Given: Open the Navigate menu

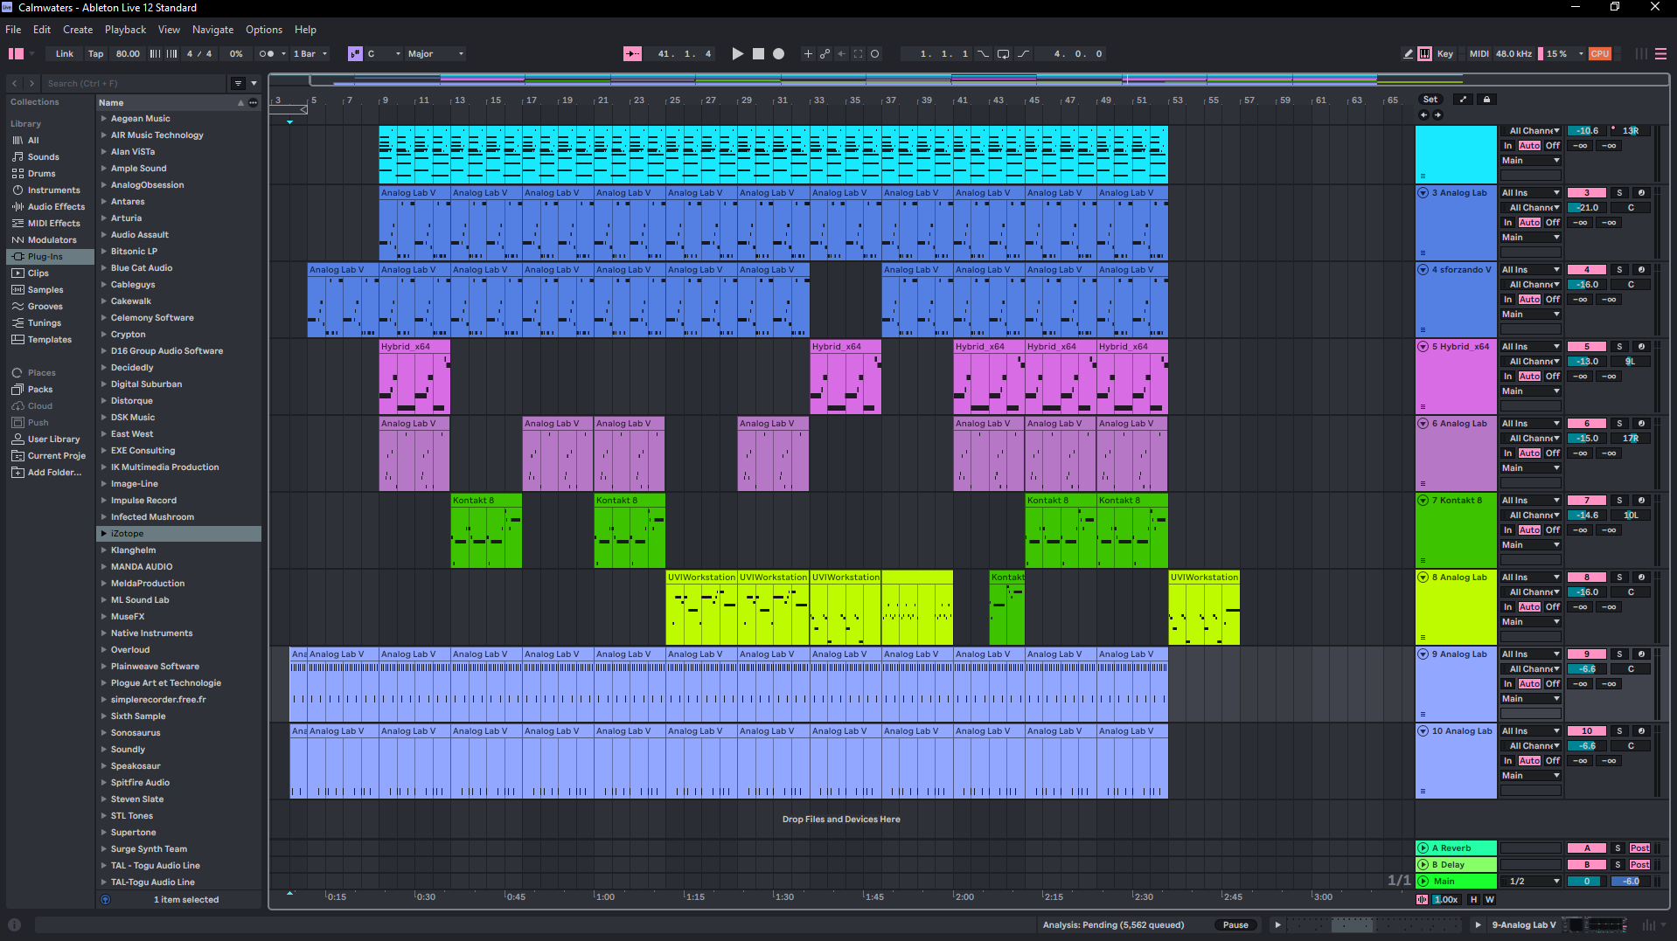Looking at the screenshot, I should (212, 30).
